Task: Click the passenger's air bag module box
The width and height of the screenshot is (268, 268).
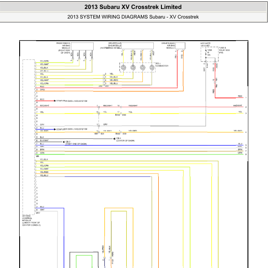Action: tap(82, 46)
